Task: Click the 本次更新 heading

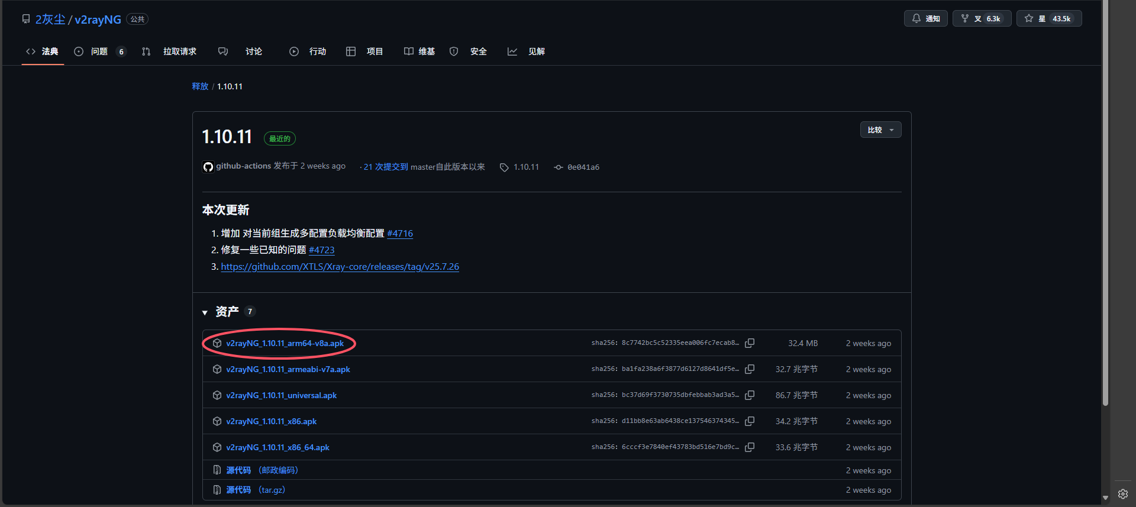Action: point(225,210)
